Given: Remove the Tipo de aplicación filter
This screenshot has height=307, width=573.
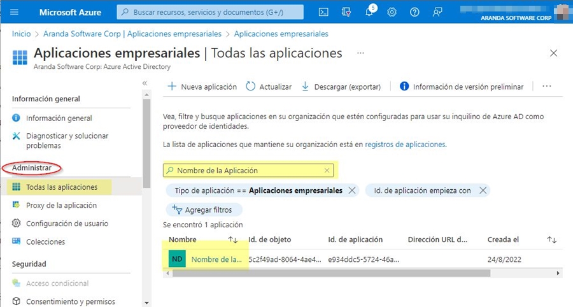Looking at the screenshot, I should click(353, 190).
